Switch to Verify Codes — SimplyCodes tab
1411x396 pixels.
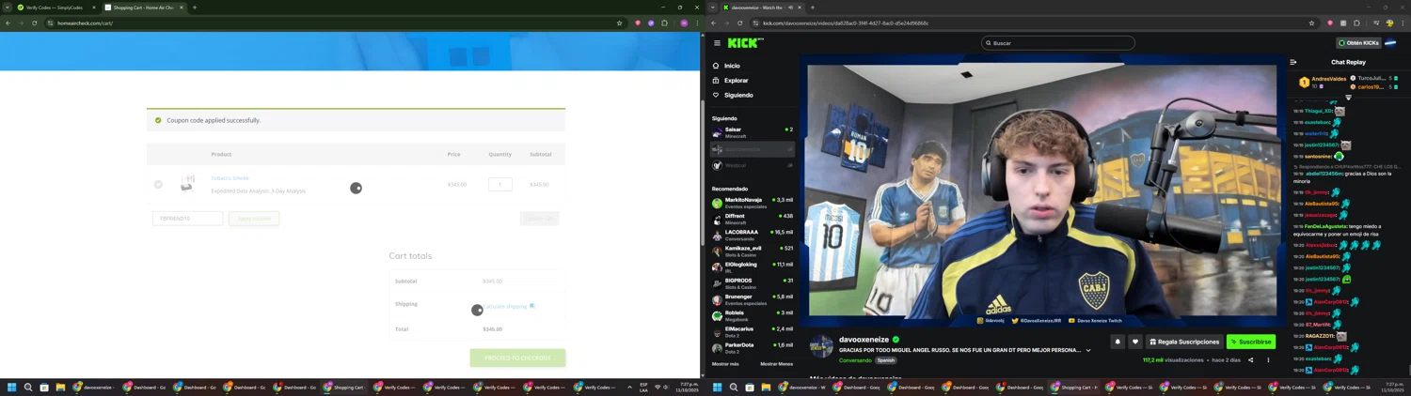pos(55,8)
